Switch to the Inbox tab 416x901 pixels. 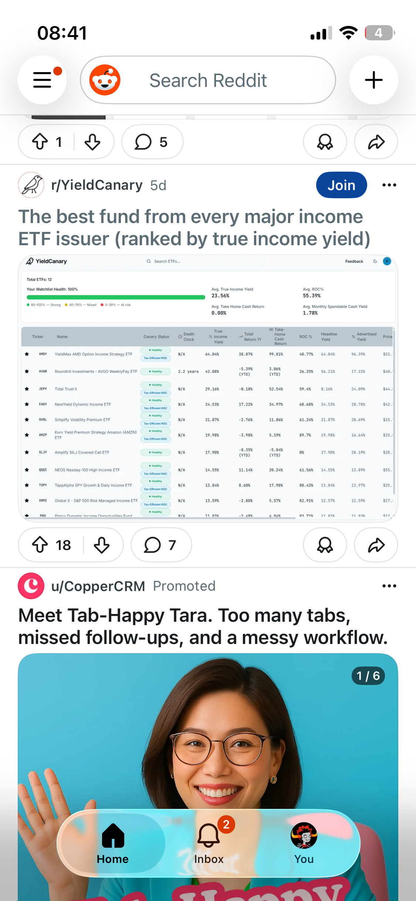pos(209,843)
